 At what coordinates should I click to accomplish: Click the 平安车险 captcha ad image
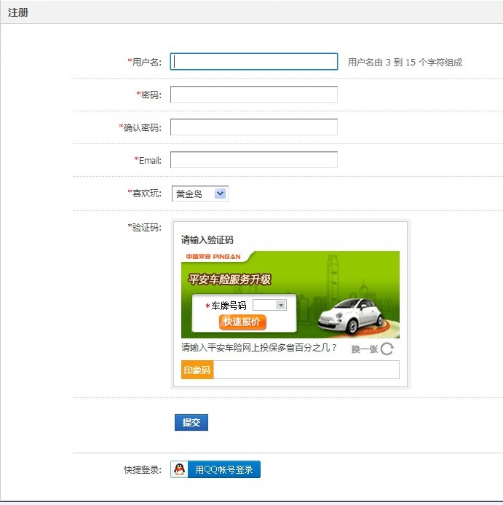click(290, 295)
